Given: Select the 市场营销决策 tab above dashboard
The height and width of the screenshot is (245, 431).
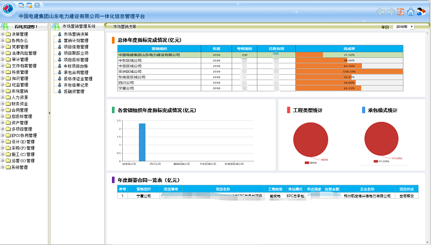Looking at the screenshot, I should [x=125, y=27].
